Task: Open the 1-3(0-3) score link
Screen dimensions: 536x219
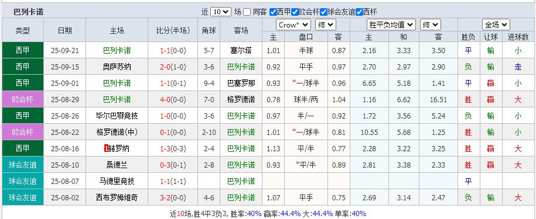Action: [x=173, y=148]
